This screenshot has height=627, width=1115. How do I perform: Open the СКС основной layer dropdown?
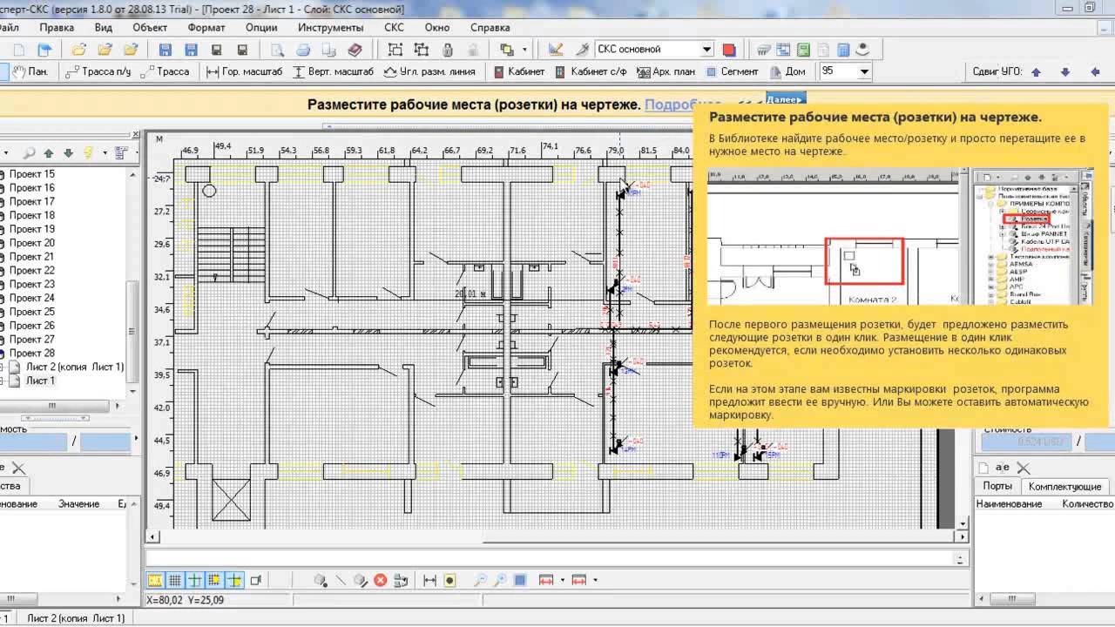pyautogui.click(x=706, y=50)
